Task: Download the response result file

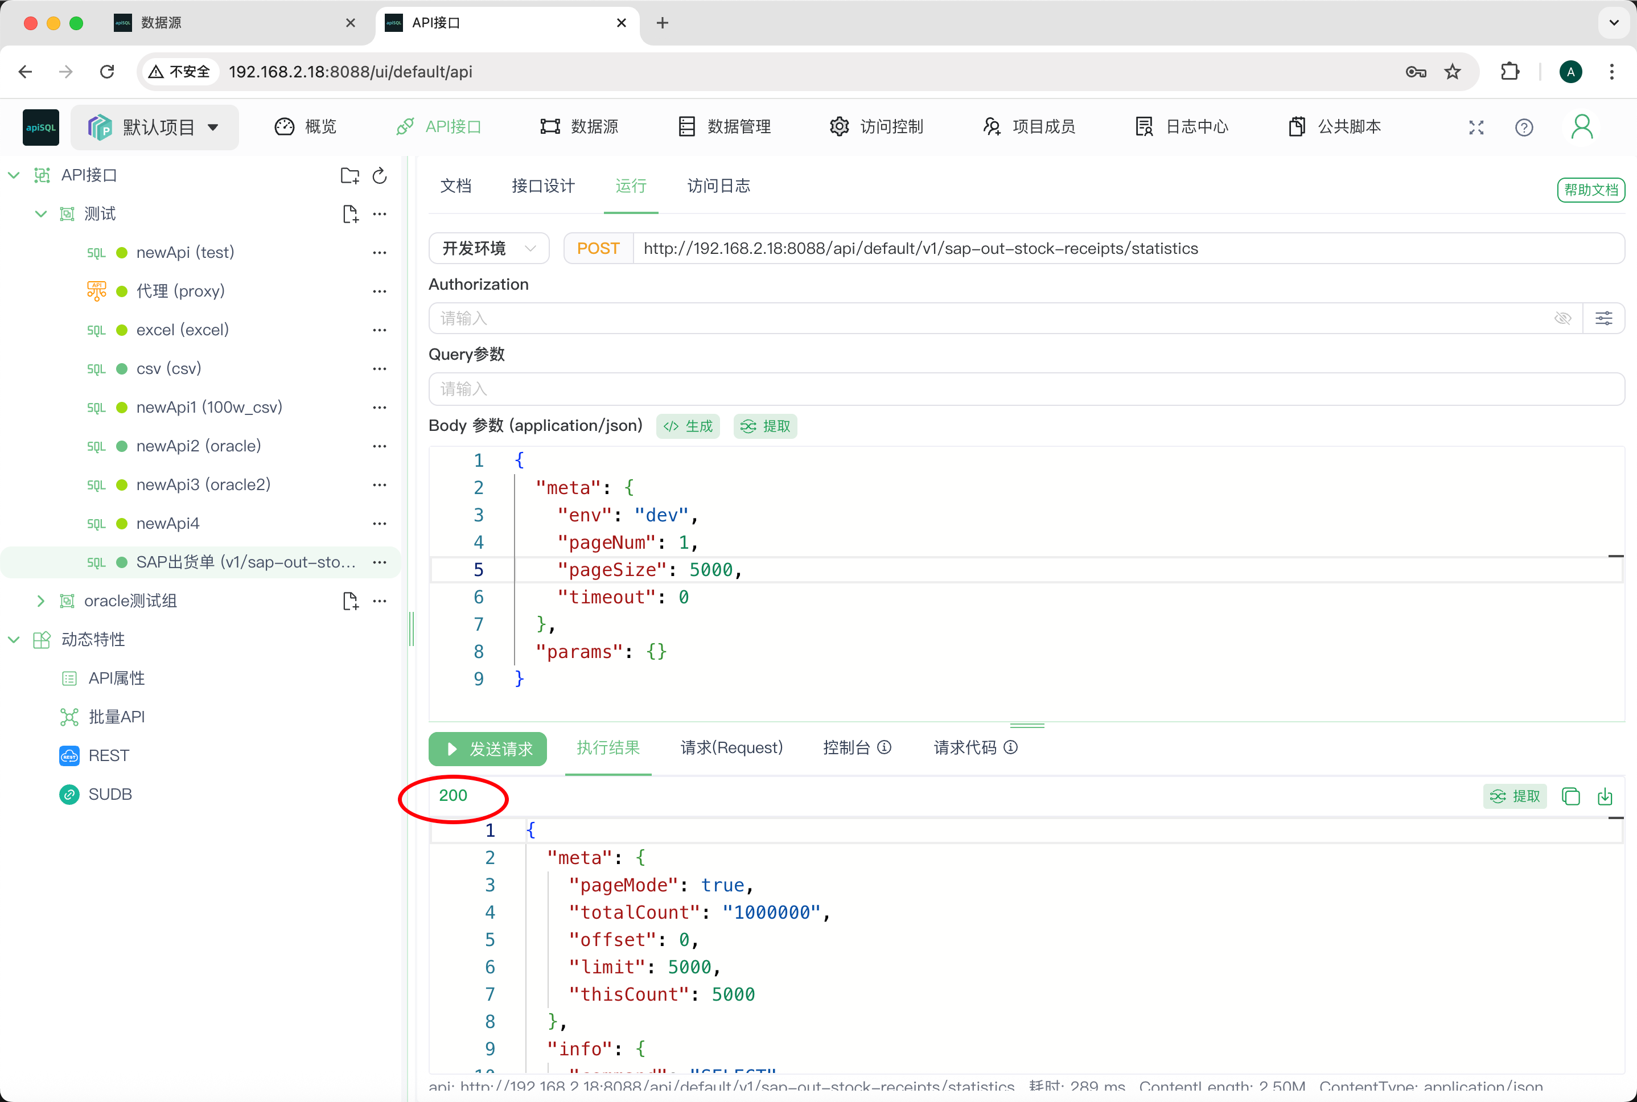Action: tap(1605, 796)
